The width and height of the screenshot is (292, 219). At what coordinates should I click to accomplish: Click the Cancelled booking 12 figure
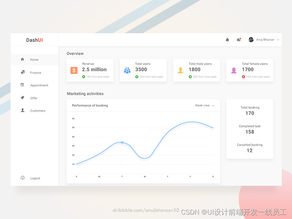tap(250, 150)
